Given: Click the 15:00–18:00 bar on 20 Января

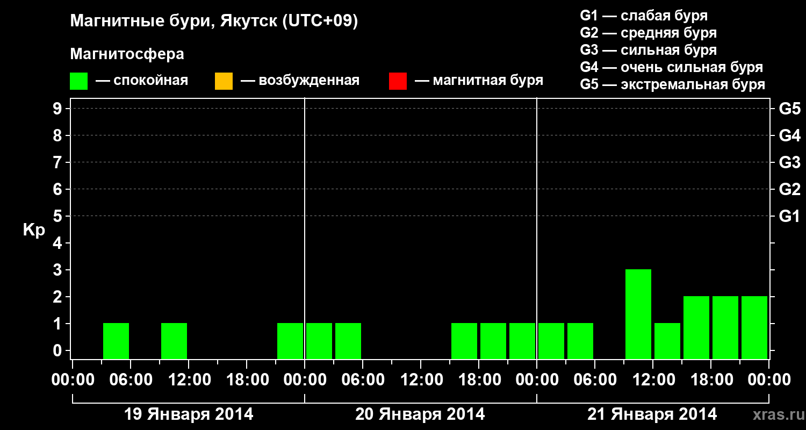Looking at the screenshot, I should pos(464,341).
